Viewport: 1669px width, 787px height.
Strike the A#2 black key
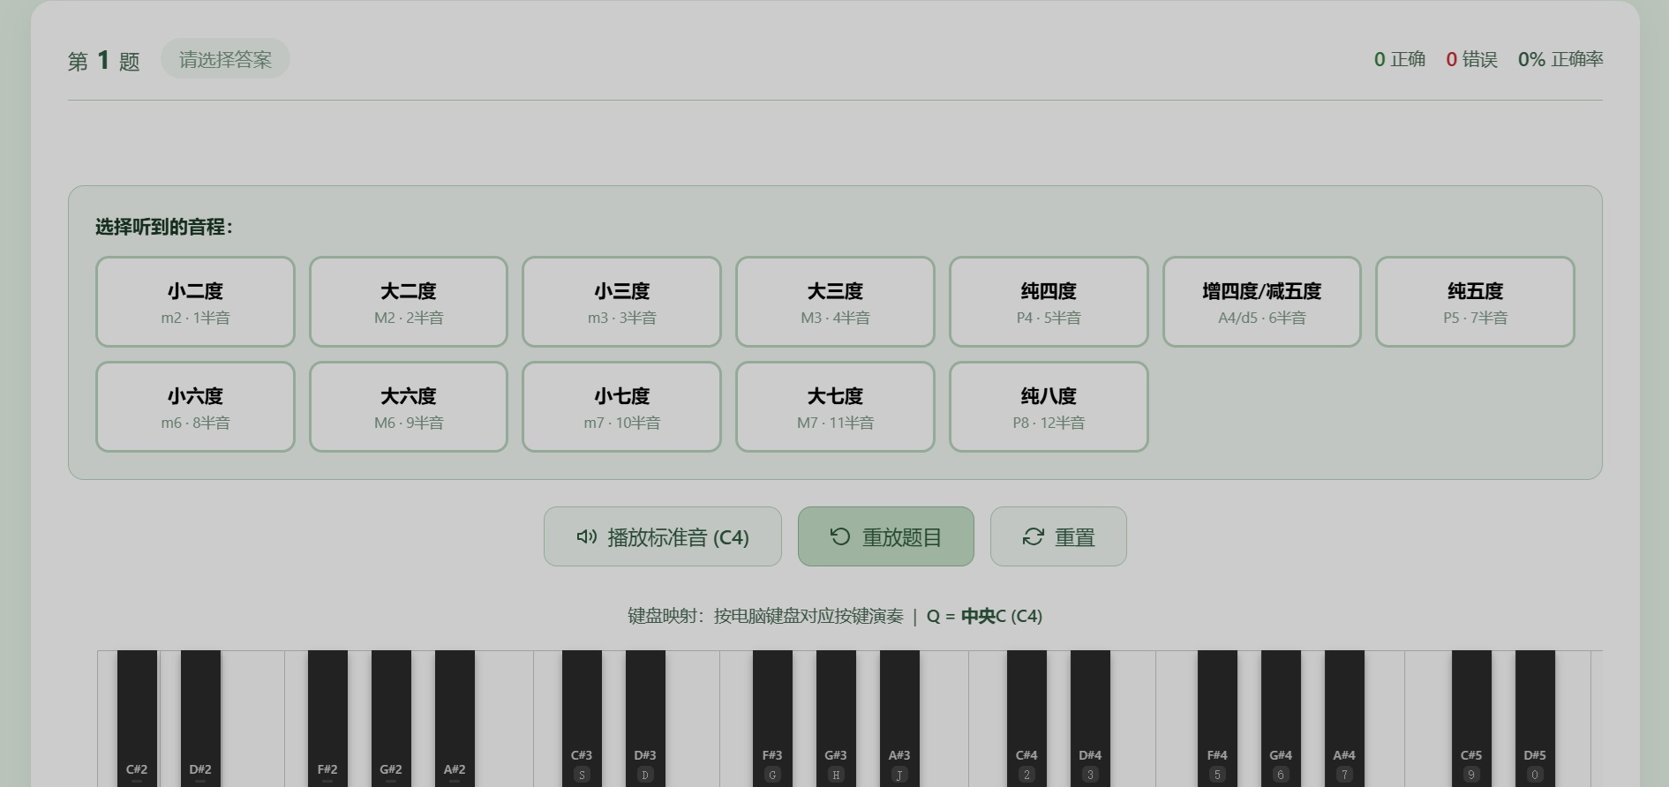tap(455, 718)
